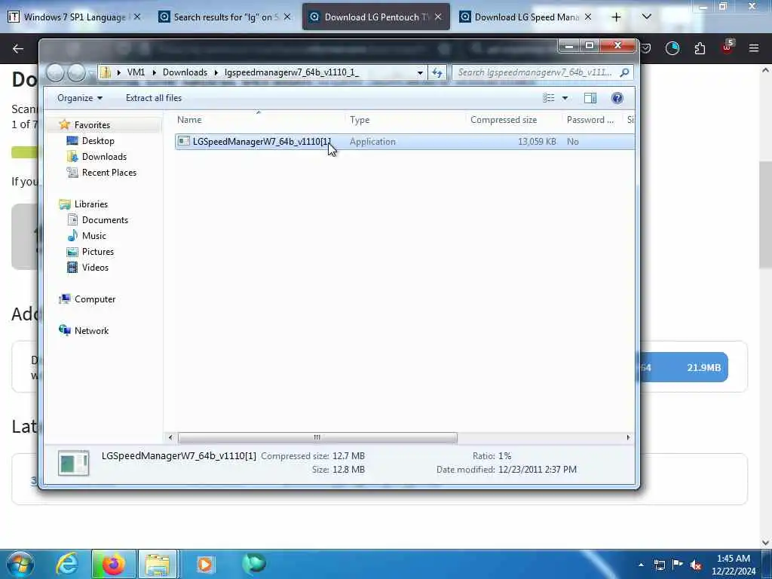772x579 pixels.
Task: Open Desktop in Favorites sidebar
Action: coord(98,141)
